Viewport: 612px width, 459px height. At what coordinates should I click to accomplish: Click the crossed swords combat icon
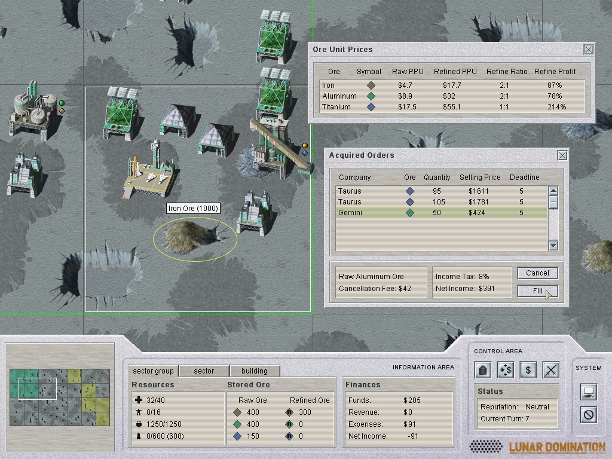pyautogui.click(x=550, y=370)
